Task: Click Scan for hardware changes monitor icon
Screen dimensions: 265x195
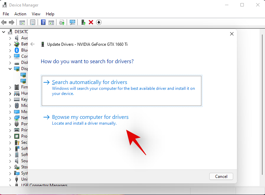Action: (x=72, y=22)
